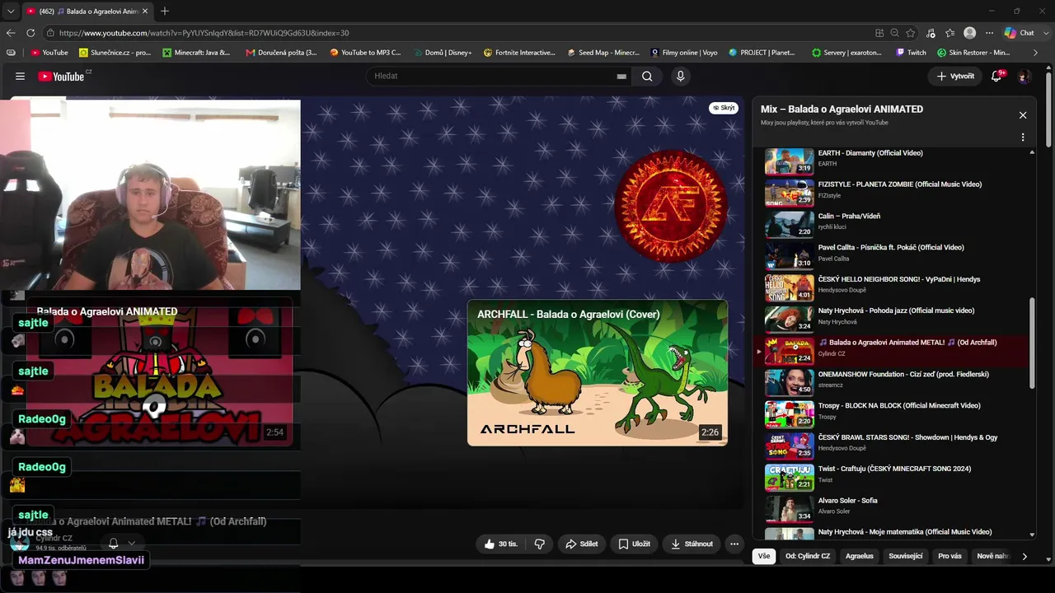Viewport: 1055px width, 593px height.
Task: Play ČESKÝ HELLO NEIGHBOR SONG from playlist
Action: click(893, 287)
